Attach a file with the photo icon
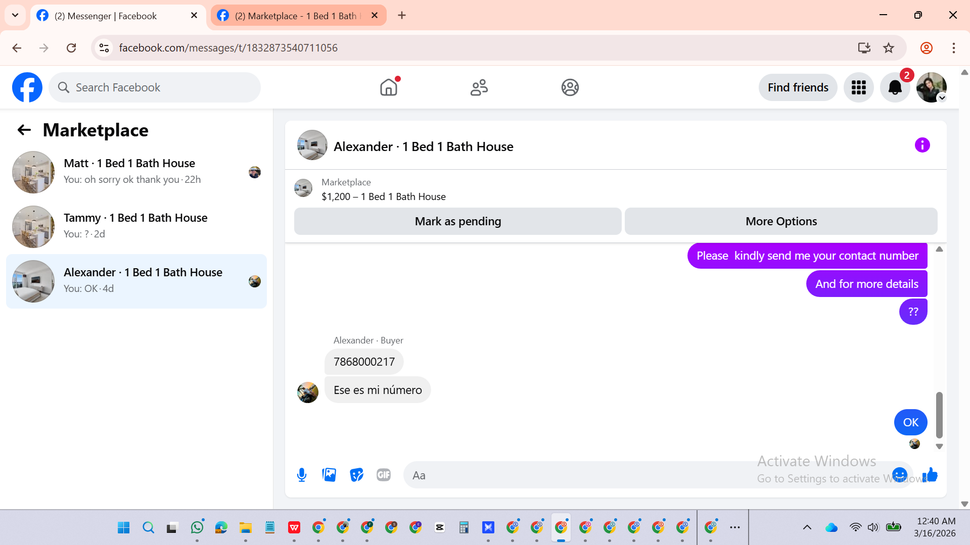This screenshot has width=970, height=545. pos(329,475)
